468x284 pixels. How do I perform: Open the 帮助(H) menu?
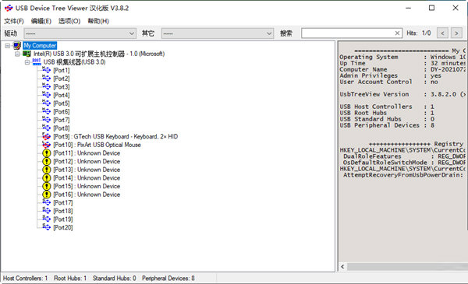pyautogui.click(x=98, y=21)
